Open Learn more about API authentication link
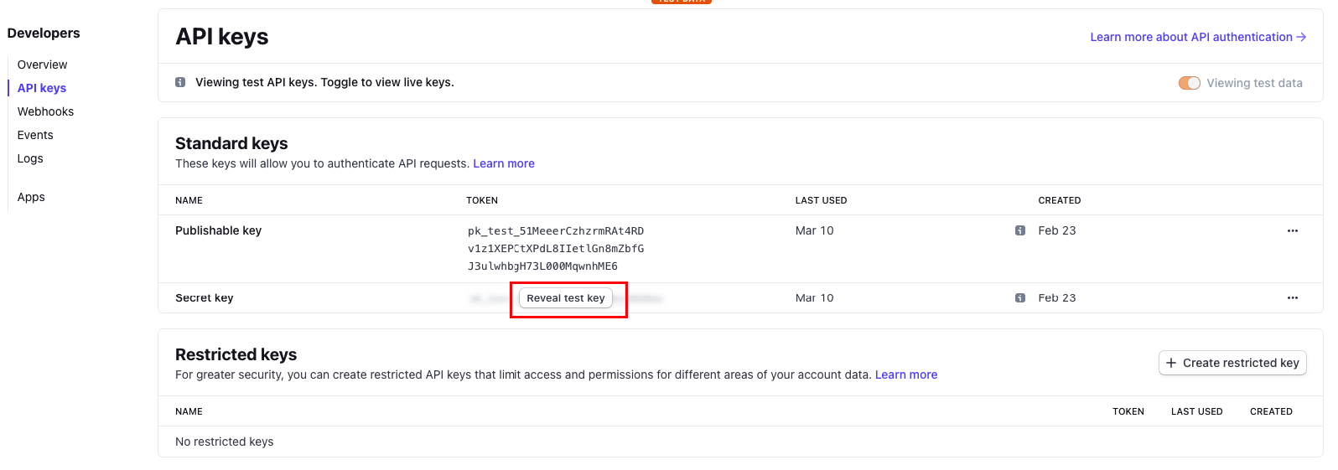 coord(1197,37)
